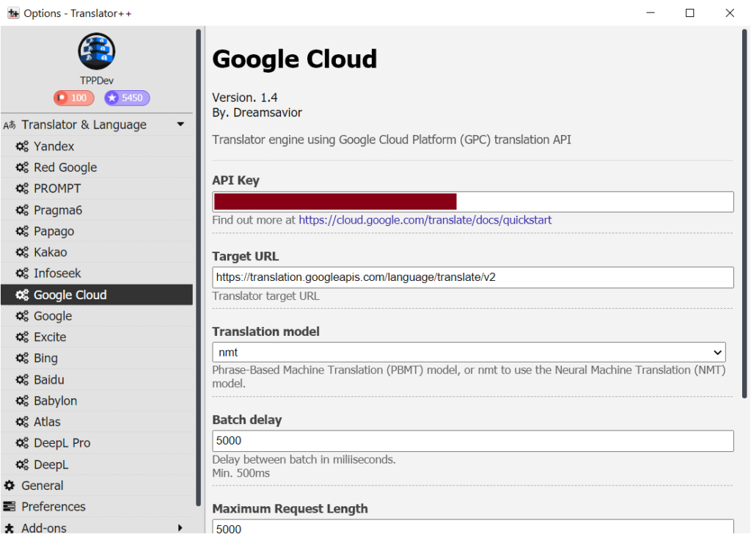The width and height of the screenshot is (751, 534).
Task: Click the TPPDev profile avatar
Action: tap(96, 51)
